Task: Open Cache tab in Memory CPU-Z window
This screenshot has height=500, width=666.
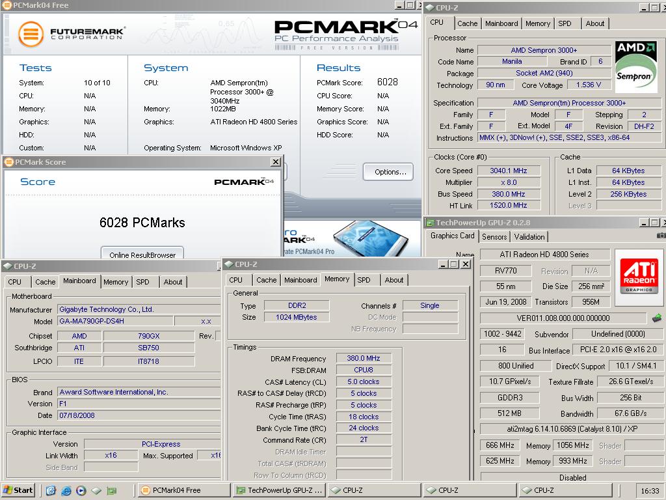Action: tap(266, 280)
